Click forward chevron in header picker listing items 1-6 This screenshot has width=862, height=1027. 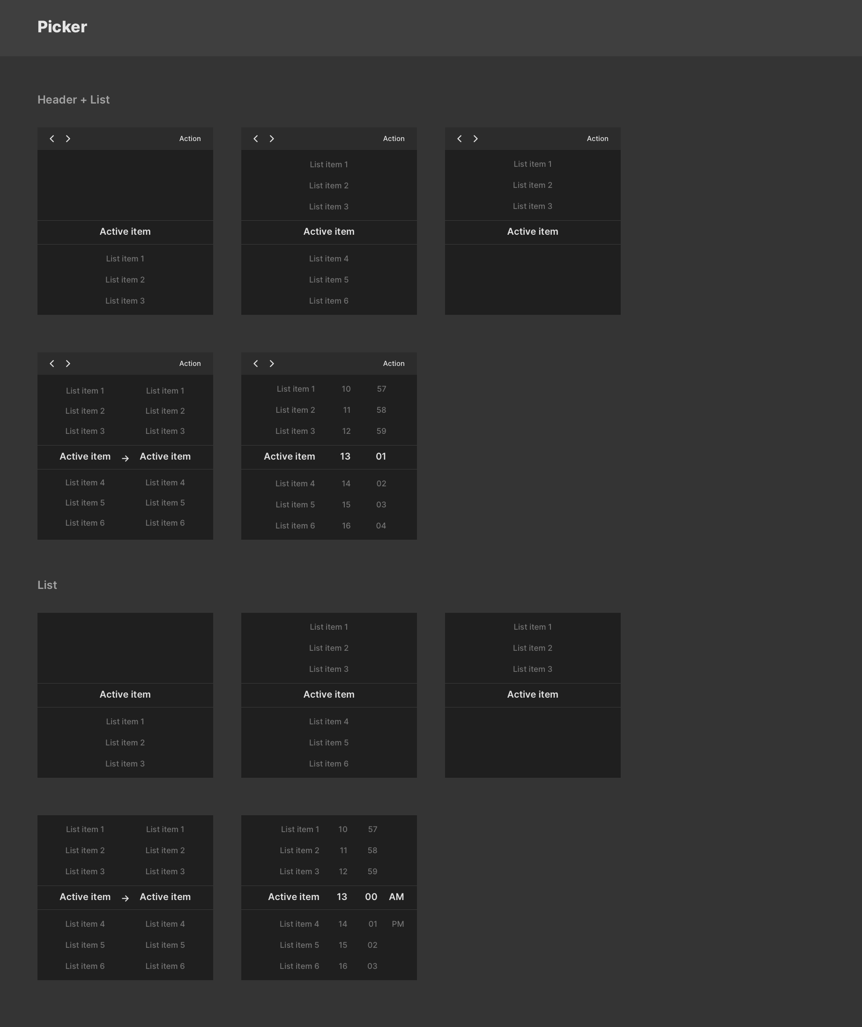(x=272, y=139)
